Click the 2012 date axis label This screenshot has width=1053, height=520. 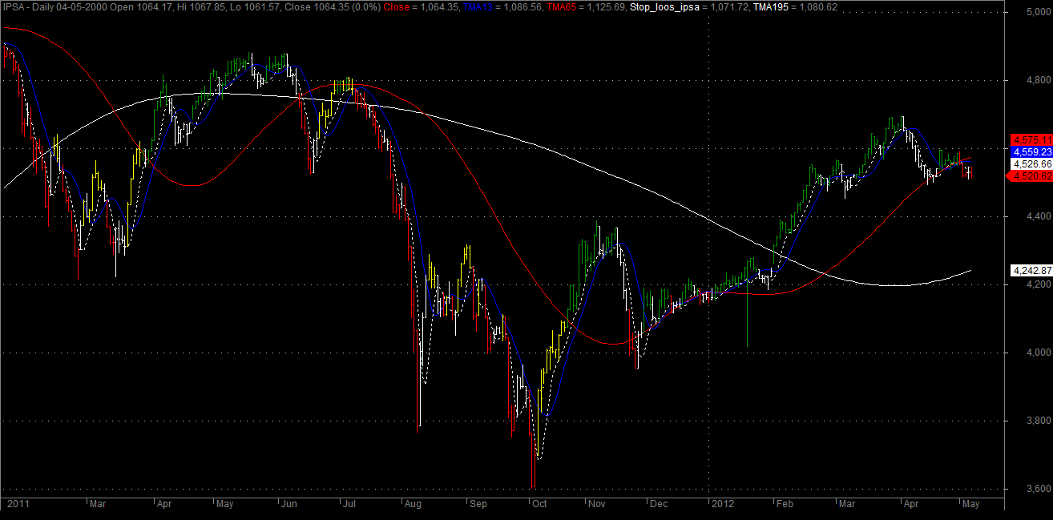coord(723,504)
